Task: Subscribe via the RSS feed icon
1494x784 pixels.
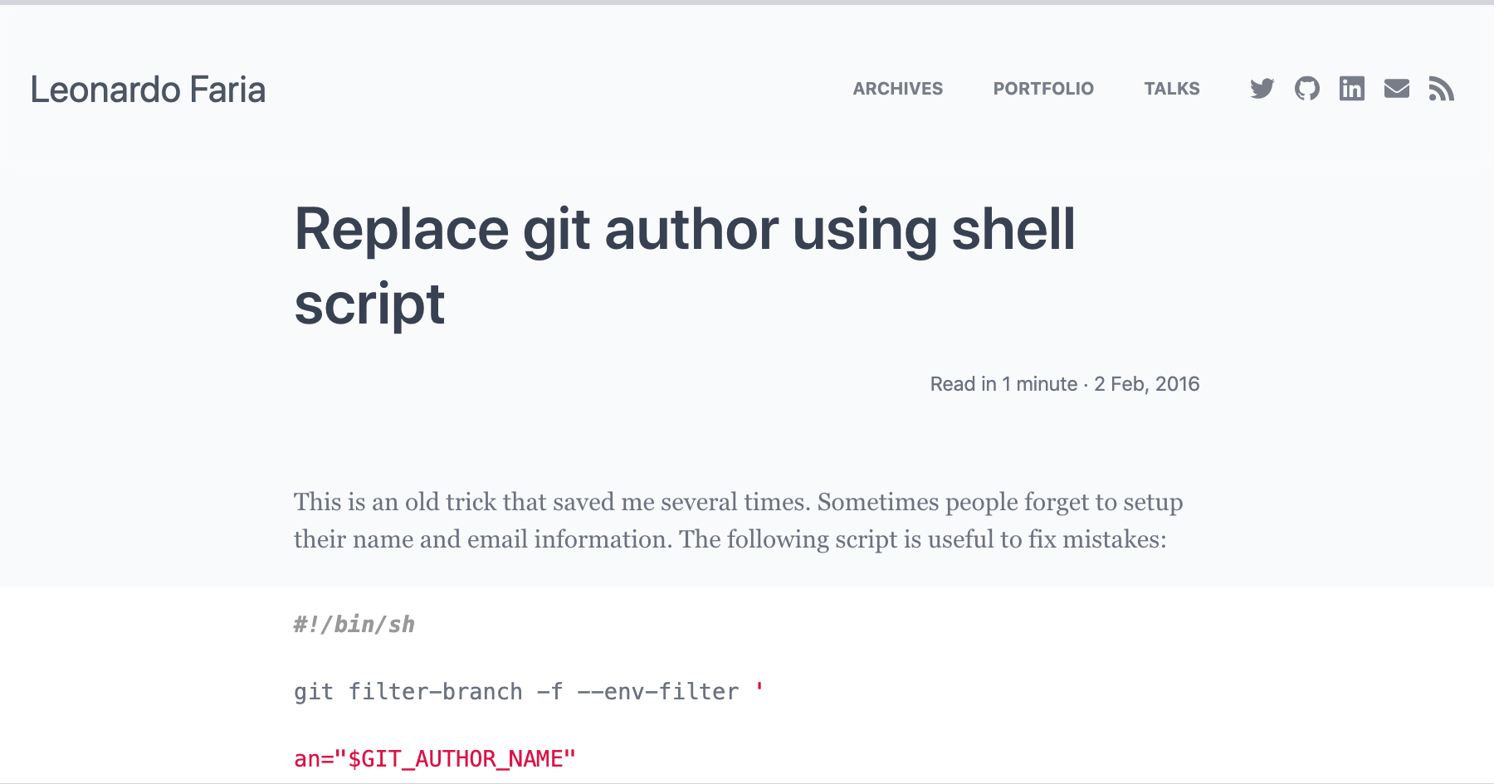Action: point(1443,89)
